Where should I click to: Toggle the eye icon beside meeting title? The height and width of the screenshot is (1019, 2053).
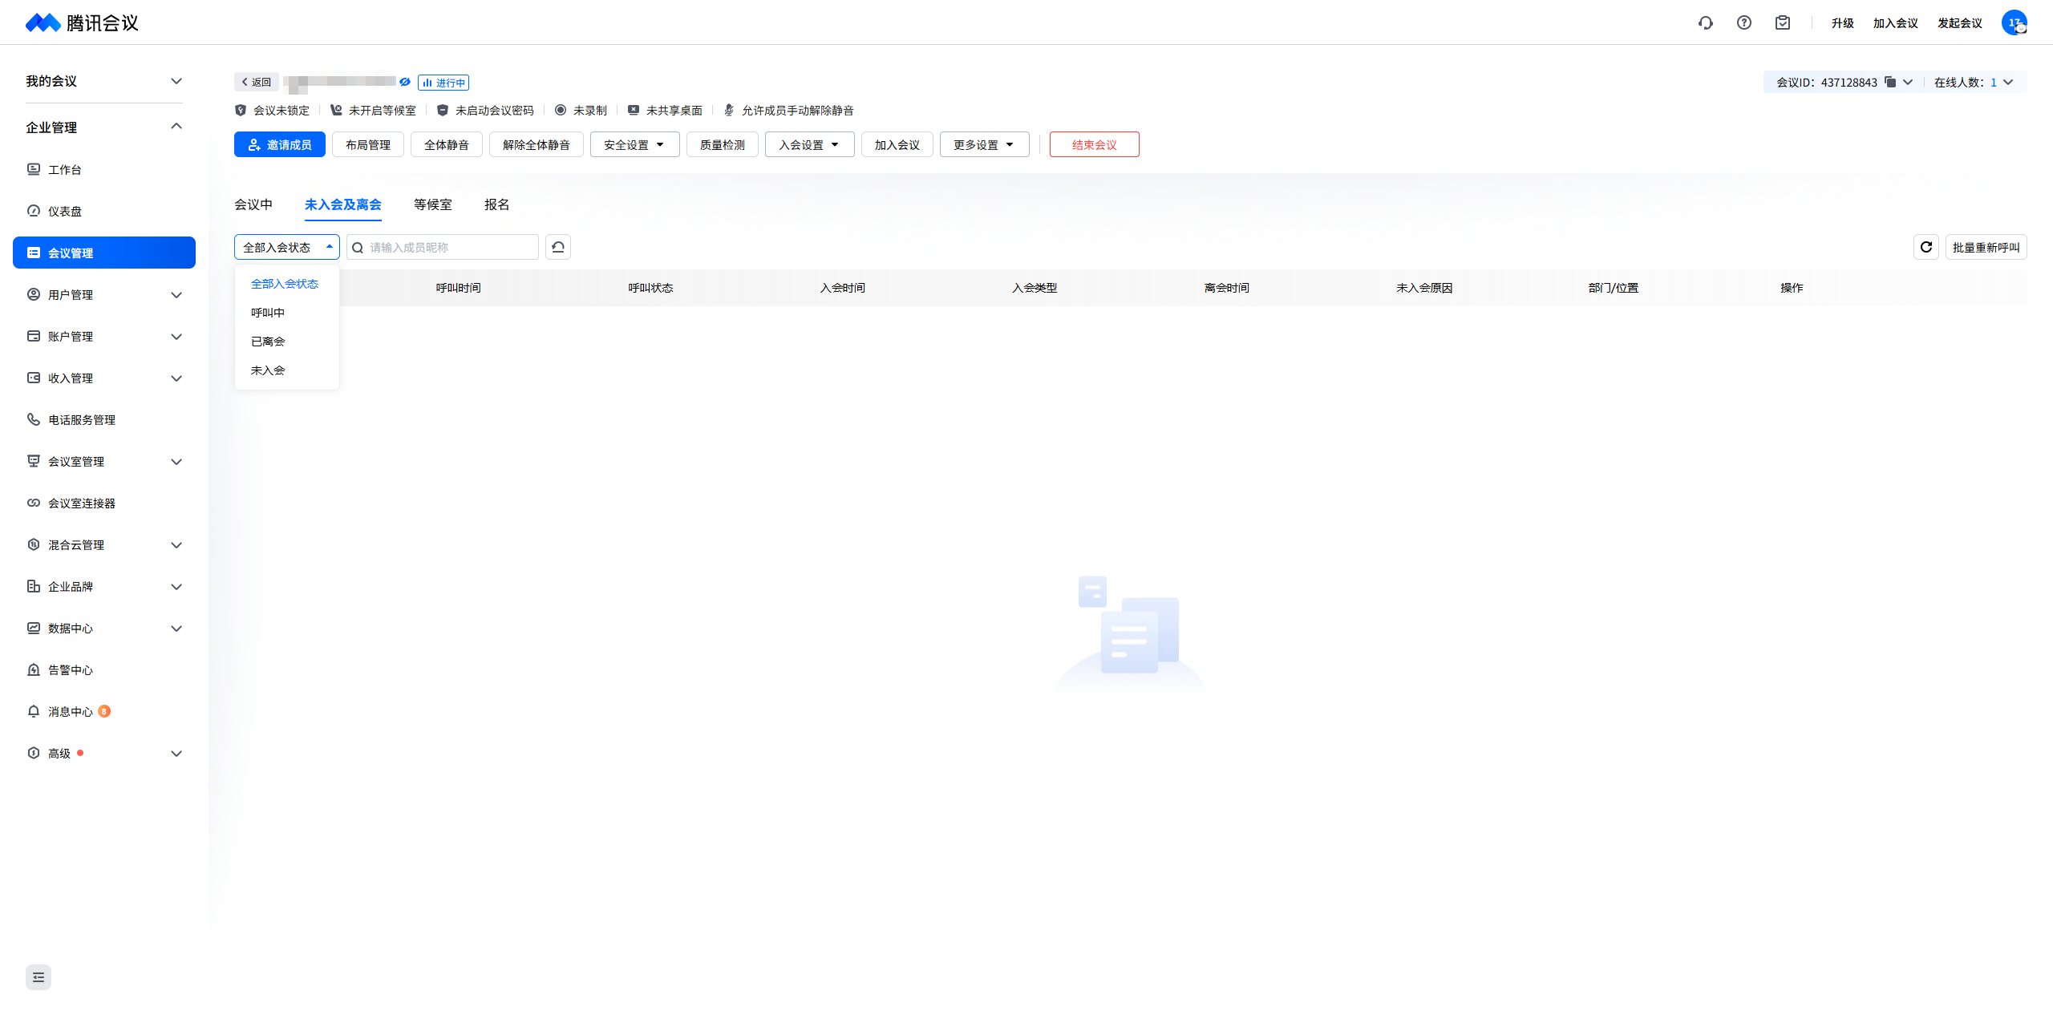[x=405, y=82]
